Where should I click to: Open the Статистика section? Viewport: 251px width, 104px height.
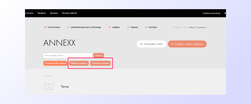pos(52,27)
